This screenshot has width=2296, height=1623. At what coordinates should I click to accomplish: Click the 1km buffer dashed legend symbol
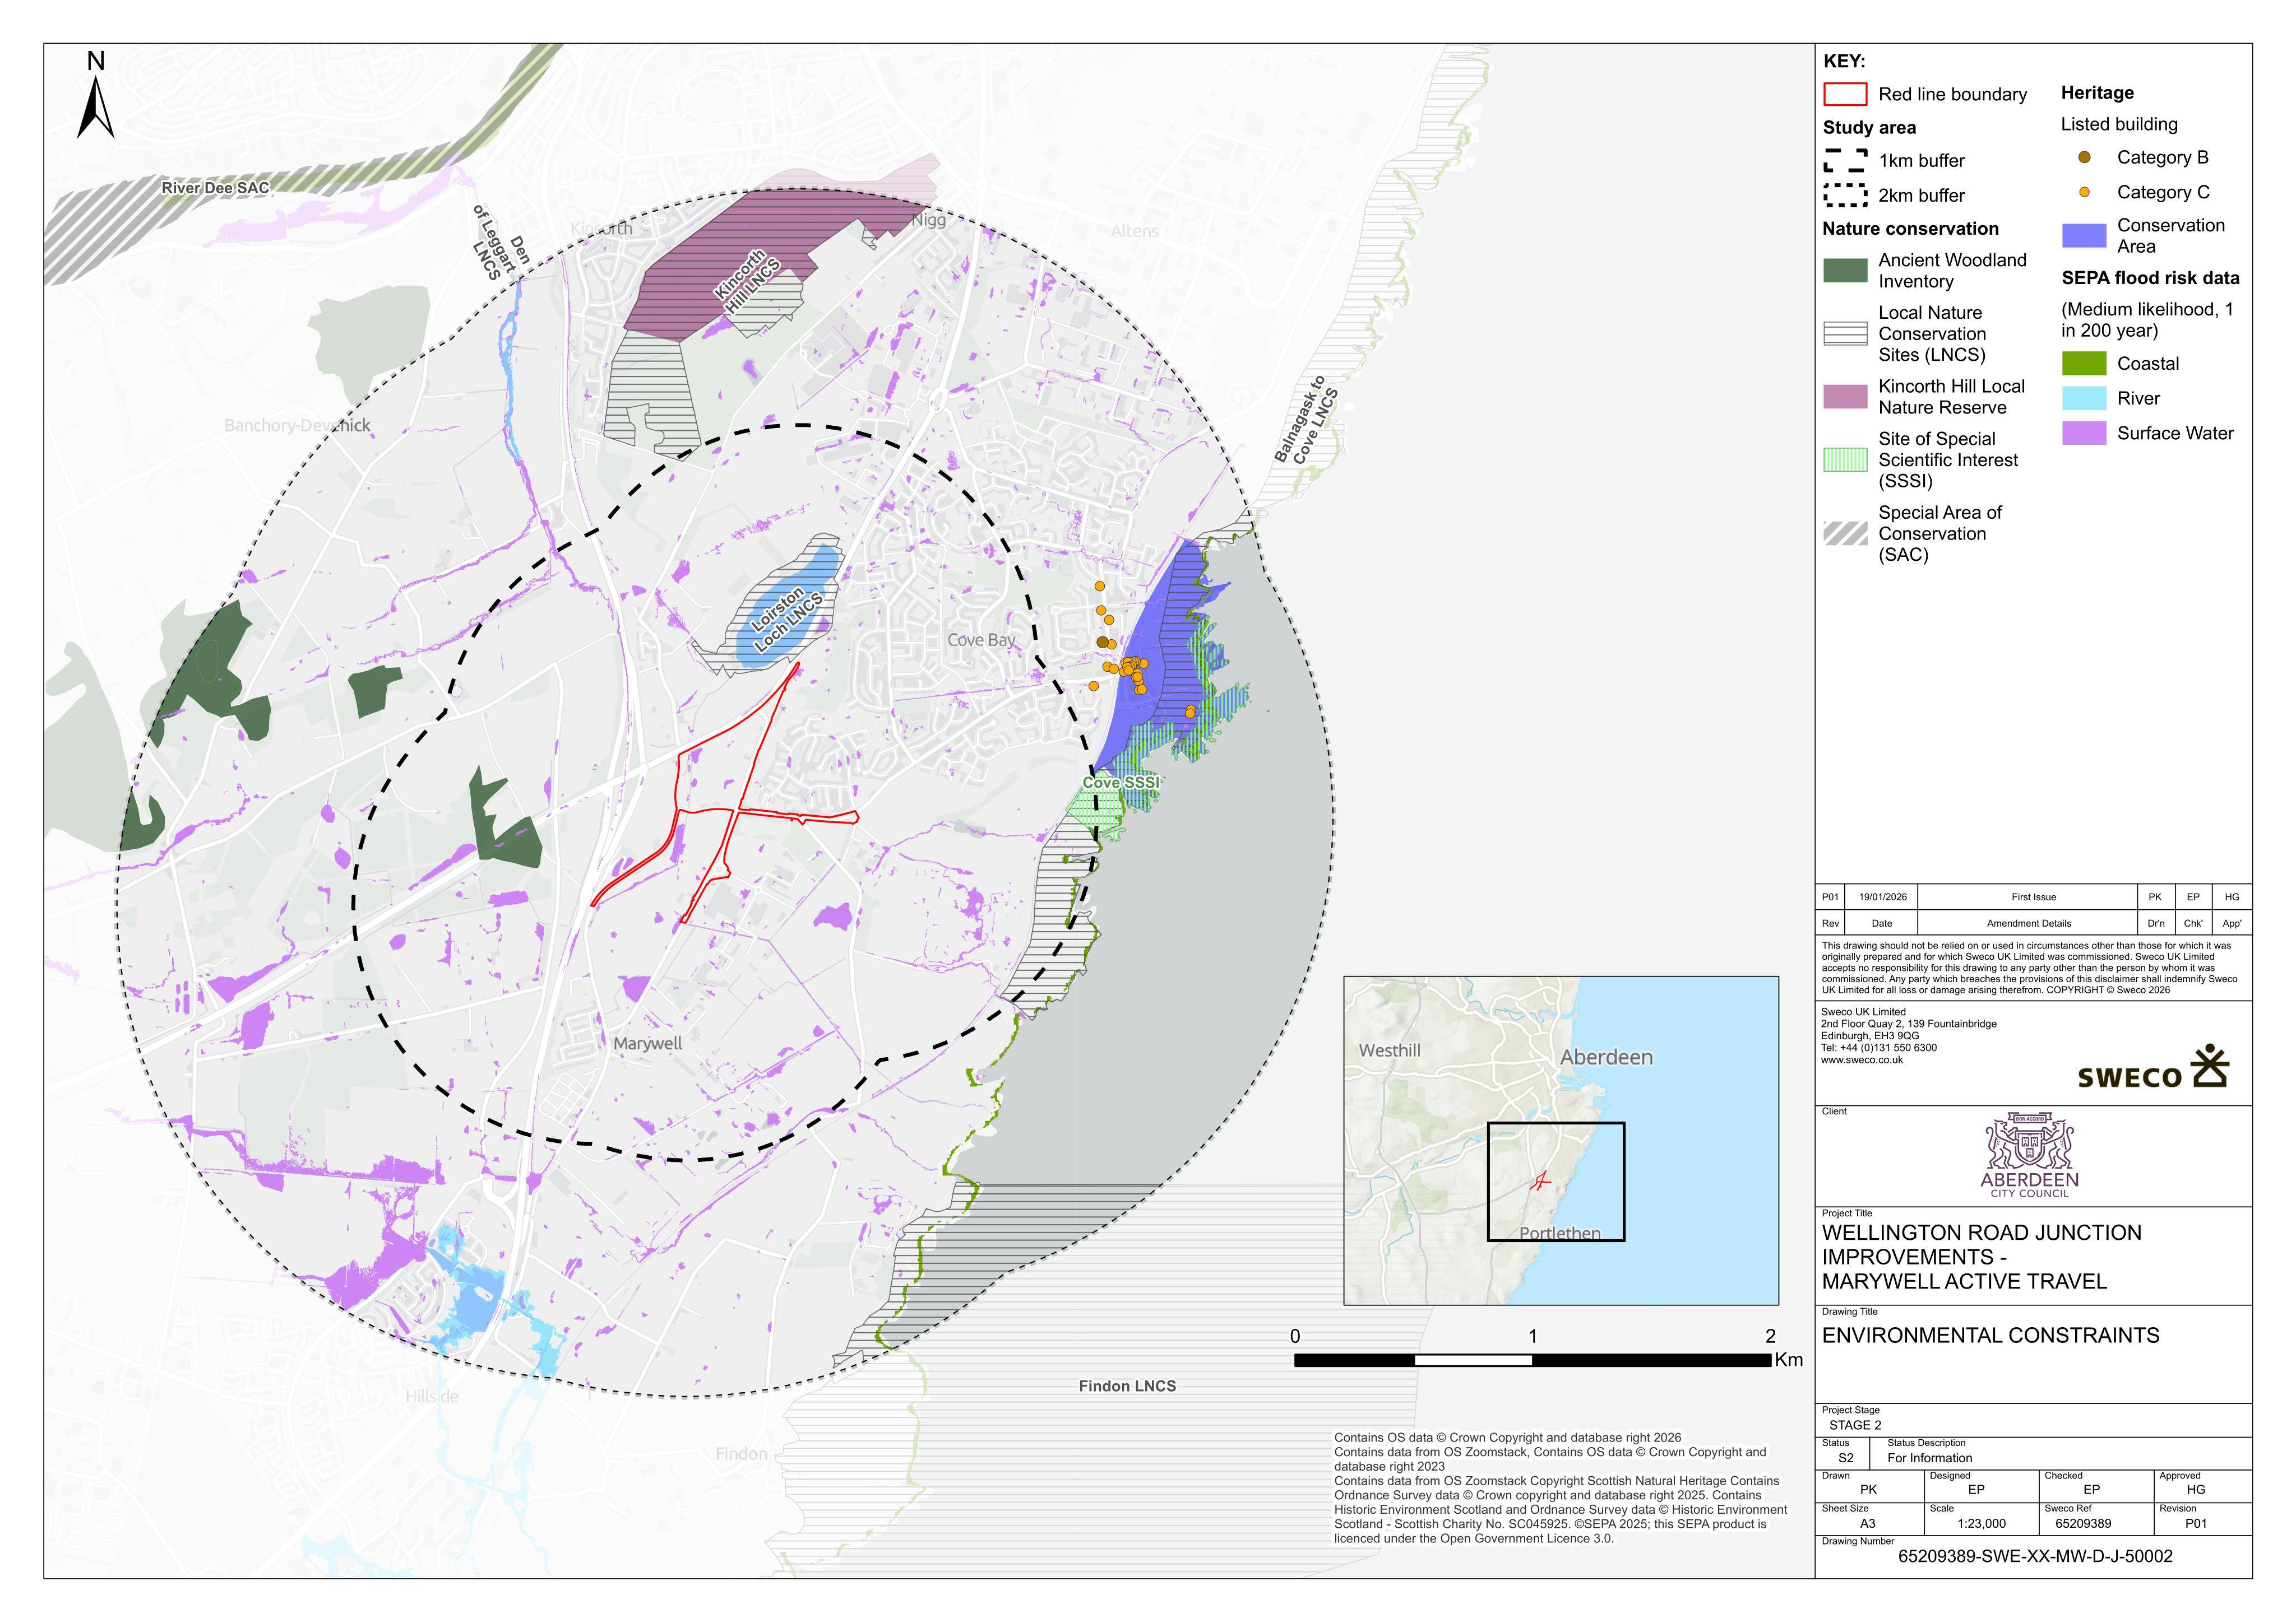(x=1845, y=160)
